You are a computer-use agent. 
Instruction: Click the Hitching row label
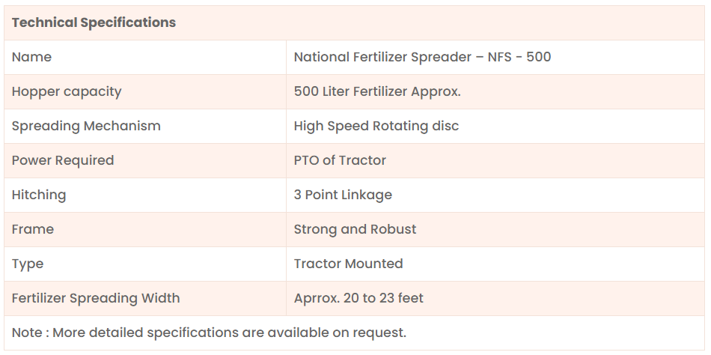pos(39,195)
